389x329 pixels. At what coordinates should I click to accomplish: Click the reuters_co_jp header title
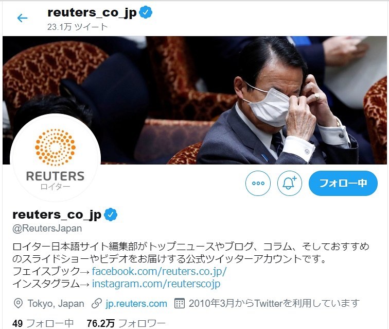coord(92,12)
